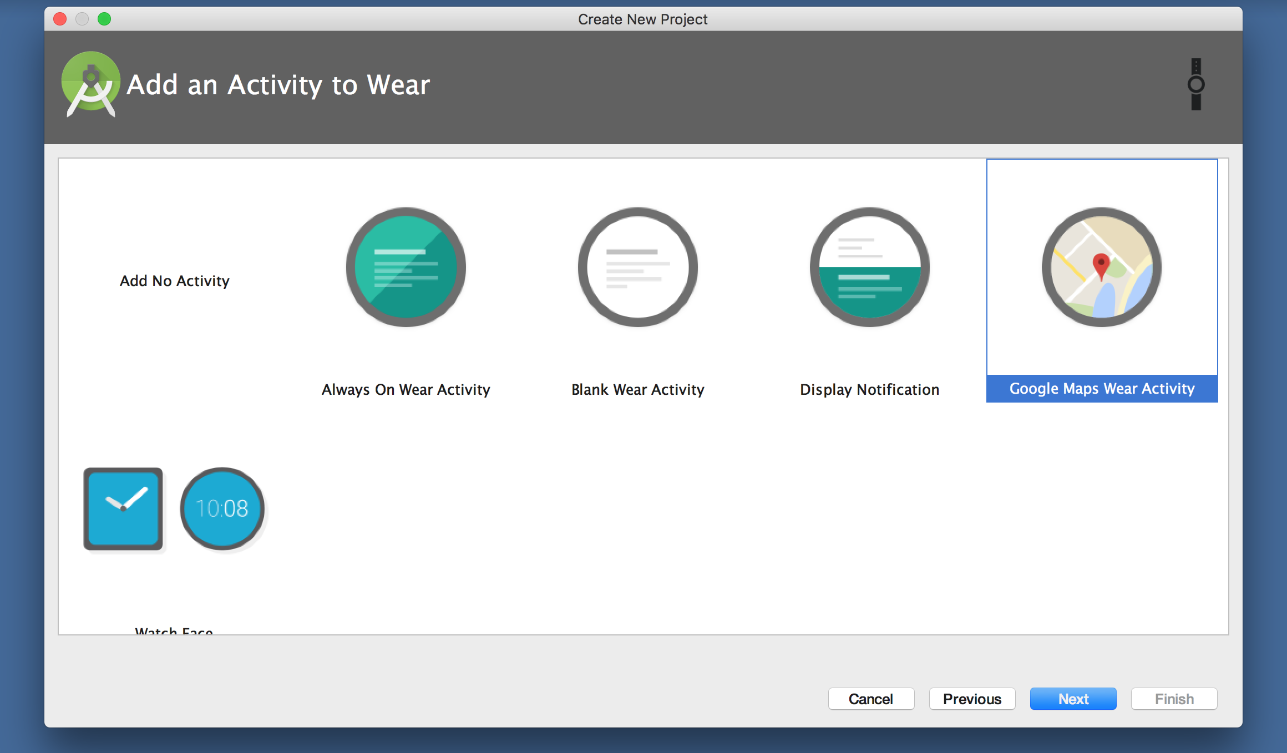Select the Add No Activity option
Screen dimensions: 1287x753
(174, 281)
